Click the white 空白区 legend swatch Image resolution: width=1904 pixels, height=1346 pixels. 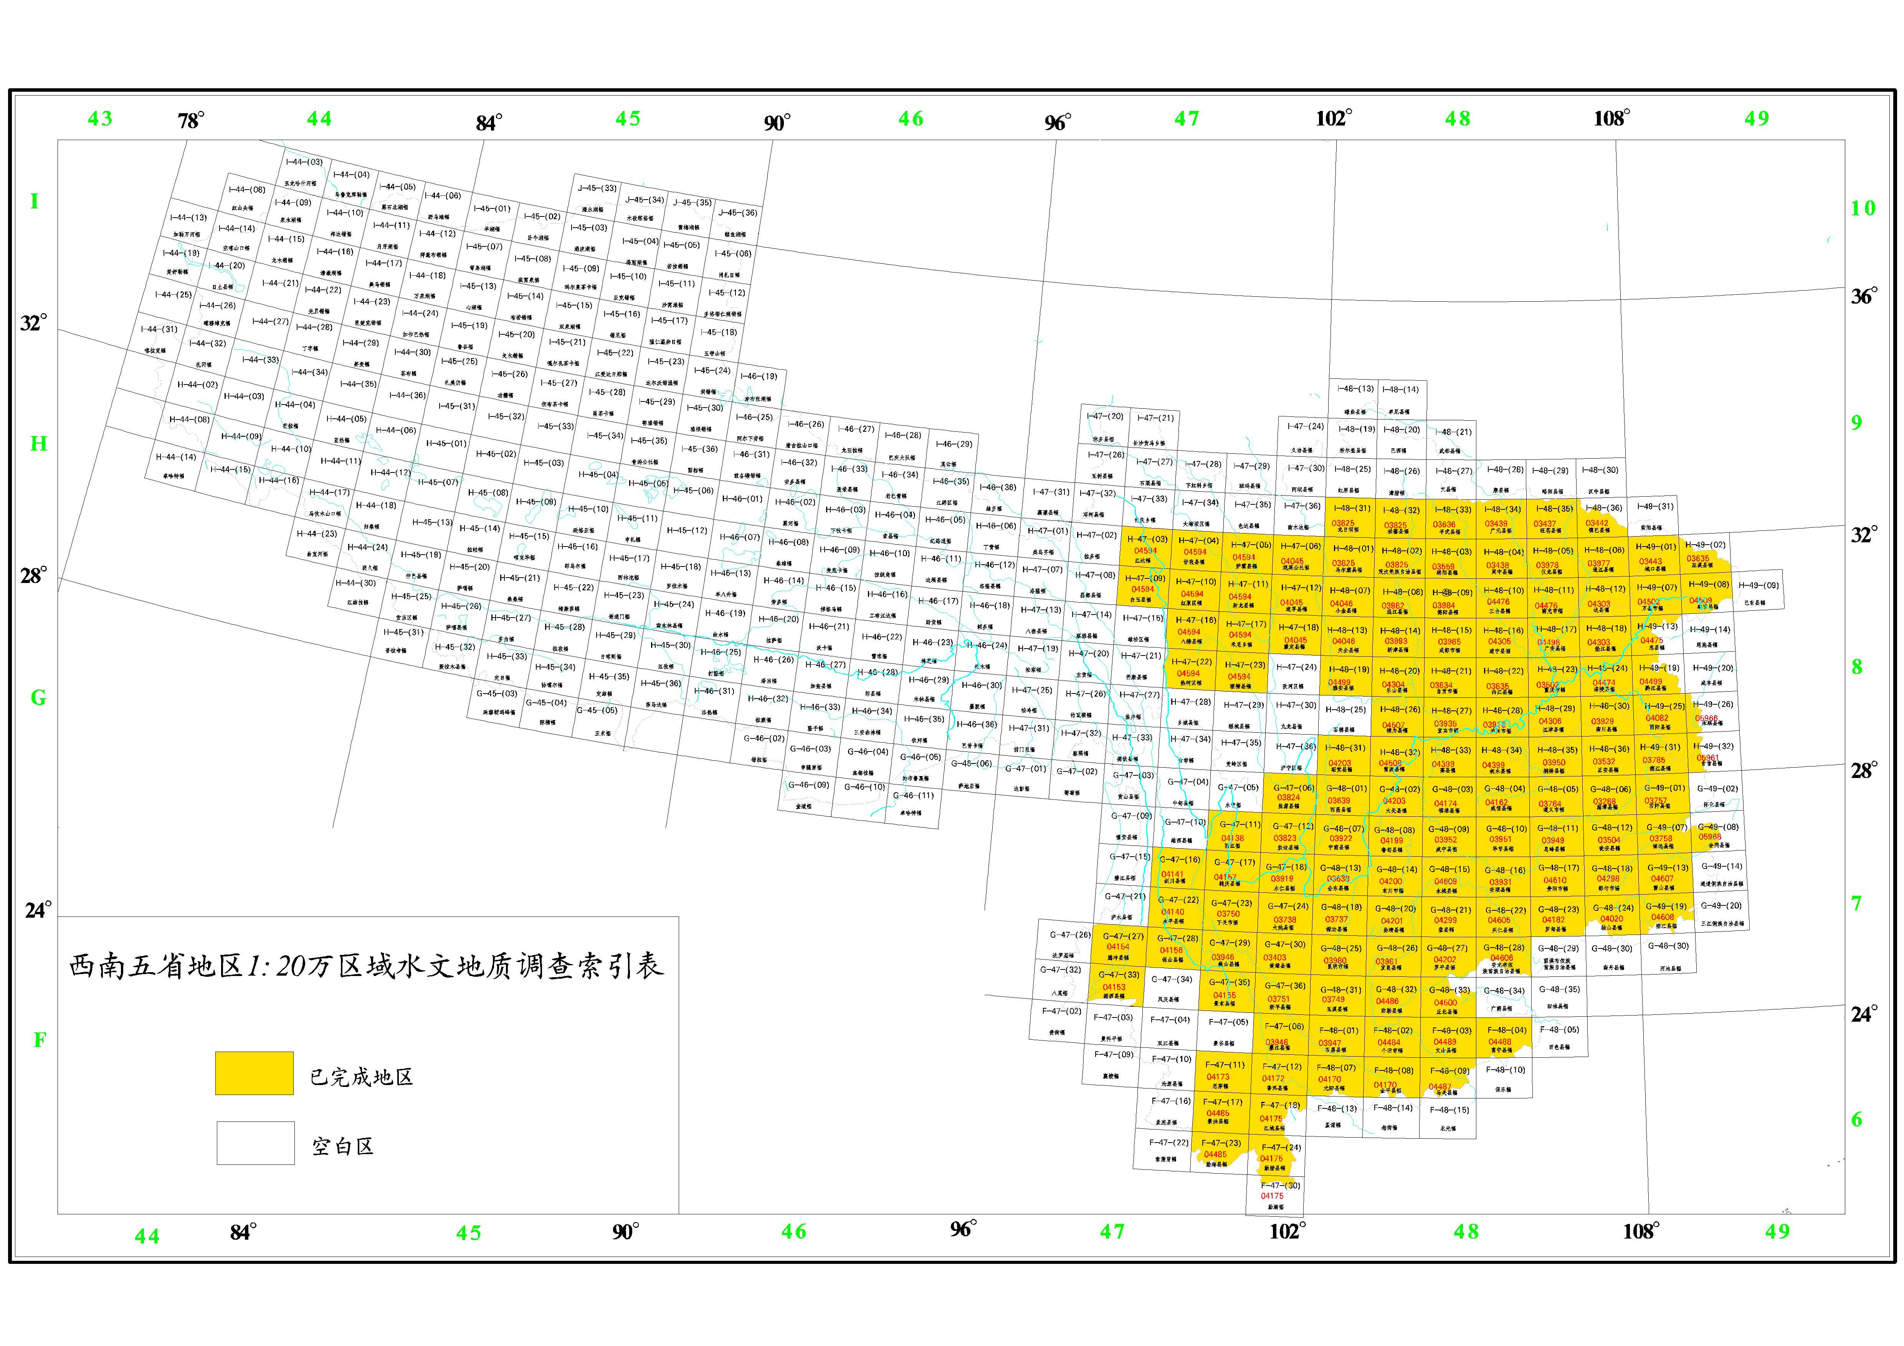(x=255, y=1143)
